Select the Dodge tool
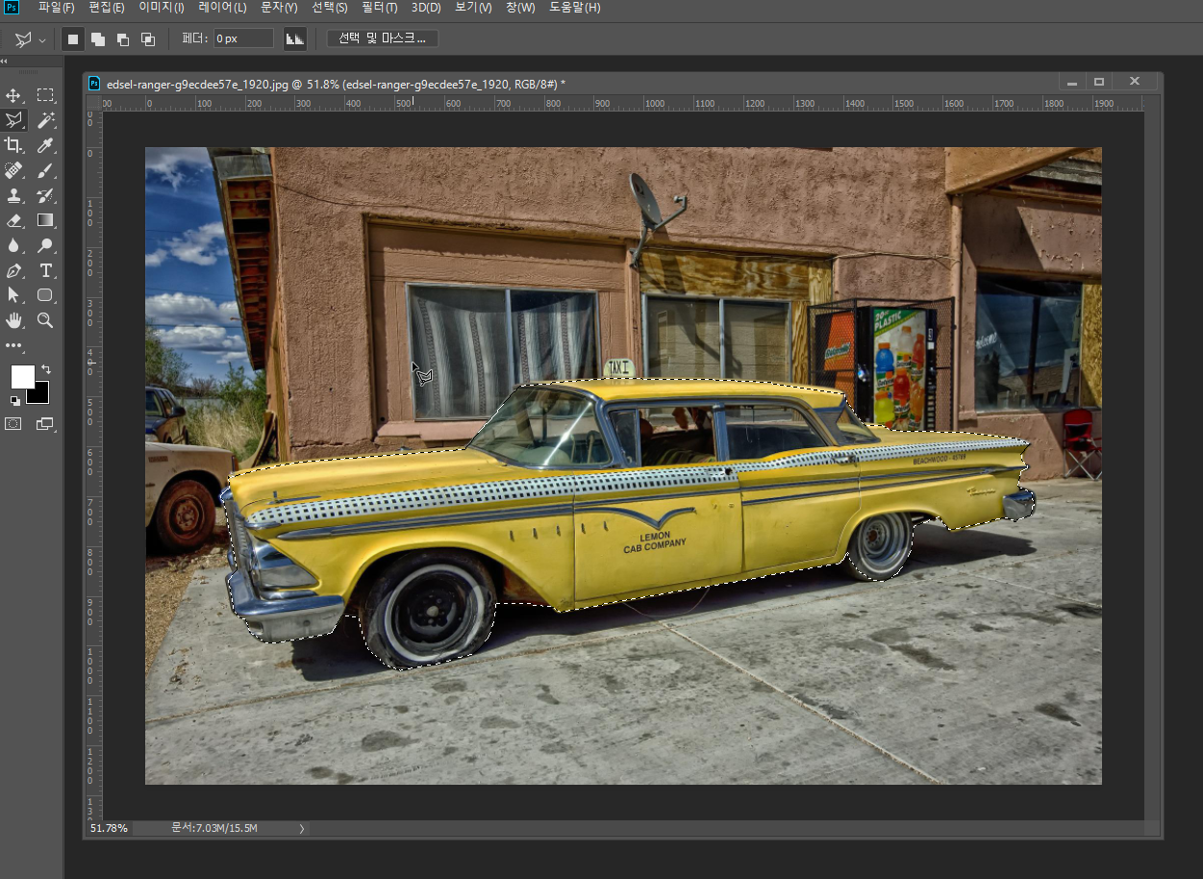This screenshot has height=879, width=1203. pyautogui.click(x=45, y=245)
